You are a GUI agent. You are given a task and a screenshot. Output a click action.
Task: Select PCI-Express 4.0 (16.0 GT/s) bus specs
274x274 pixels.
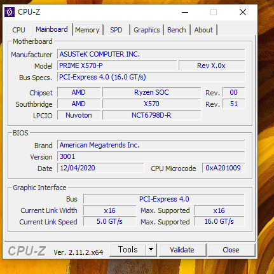point(151,77)
